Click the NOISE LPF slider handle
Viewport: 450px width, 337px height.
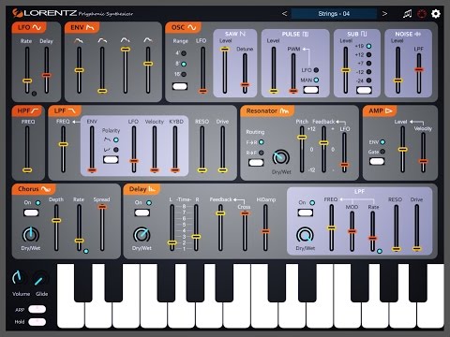tap(419, 69)
